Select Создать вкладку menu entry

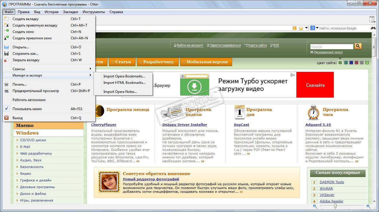(49, 19)
